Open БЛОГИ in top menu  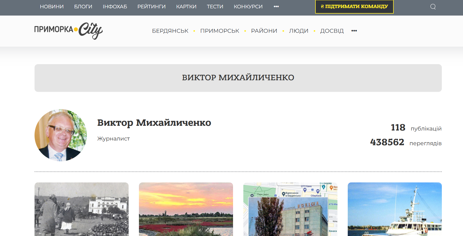pyautogui.click(x=83, y=6)
